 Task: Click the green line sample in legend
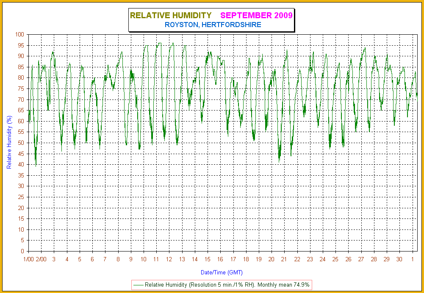pos(138,285)
